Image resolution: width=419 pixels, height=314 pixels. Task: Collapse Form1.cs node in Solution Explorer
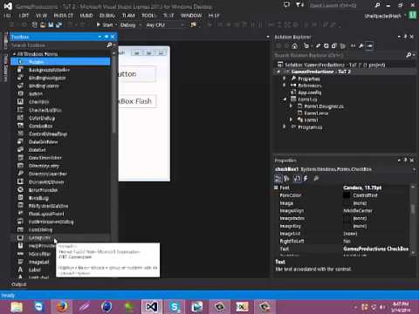pos(285,99)
